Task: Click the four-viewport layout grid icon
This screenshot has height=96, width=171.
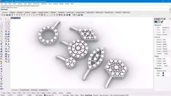Action: tap(42, 15)
